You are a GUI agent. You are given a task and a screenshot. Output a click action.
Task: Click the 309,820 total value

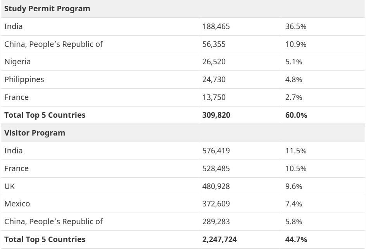216,115
